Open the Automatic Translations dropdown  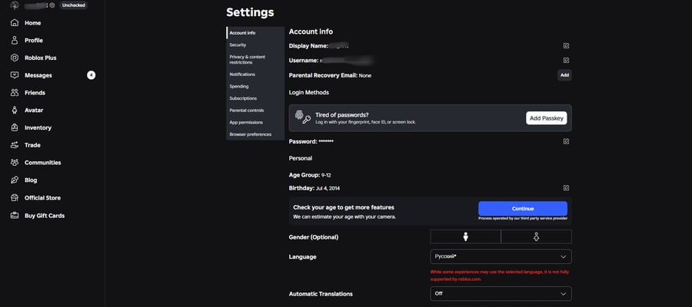tap(501, 294)
